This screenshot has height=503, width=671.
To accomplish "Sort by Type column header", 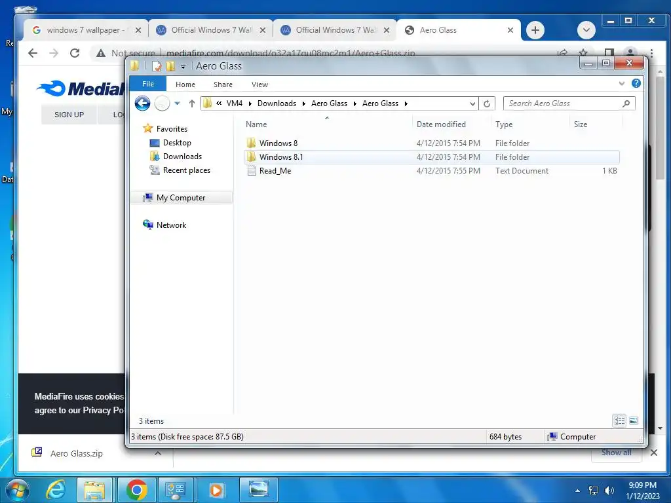I will click(x=504, y=124).
